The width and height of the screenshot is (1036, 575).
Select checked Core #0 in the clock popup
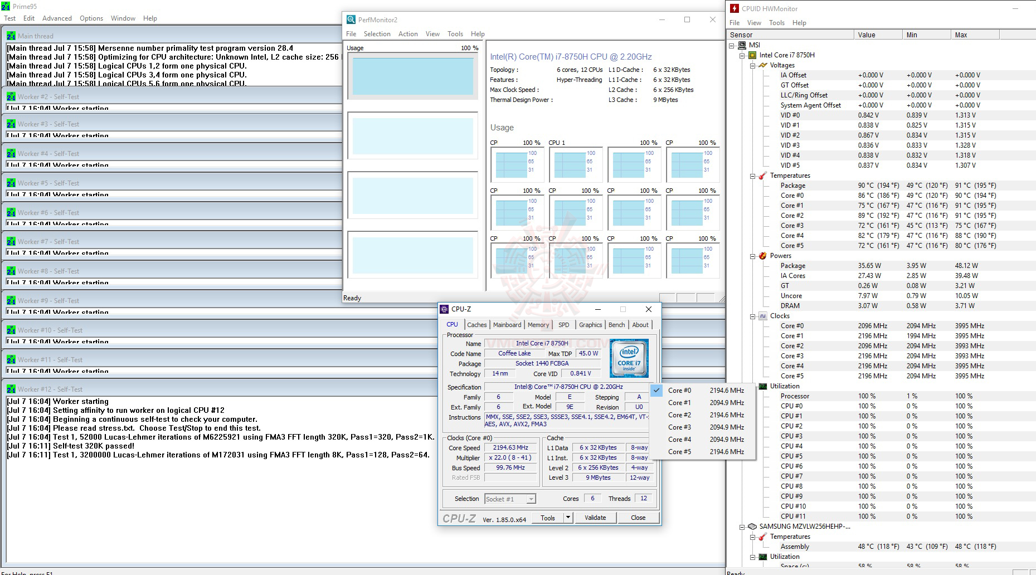point(679,391)
